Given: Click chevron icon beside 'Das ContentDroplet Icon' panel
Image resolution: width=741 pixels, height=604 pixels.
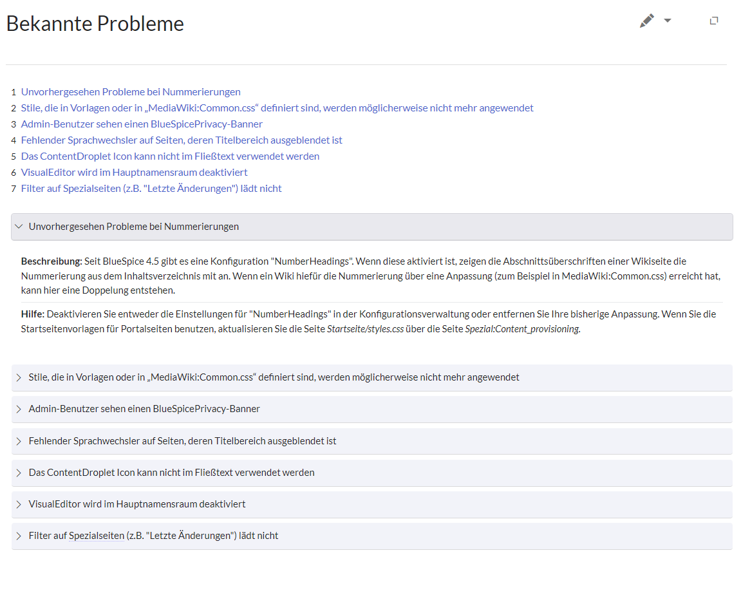Looking at the screenshot, I should coord(19,473).
